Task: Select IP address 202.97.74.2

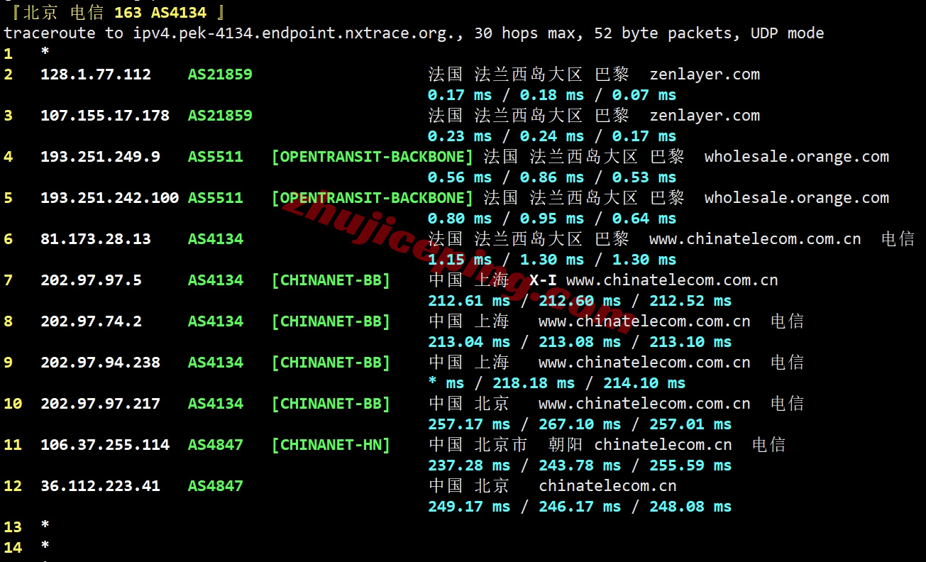Action: click(91, 321)
